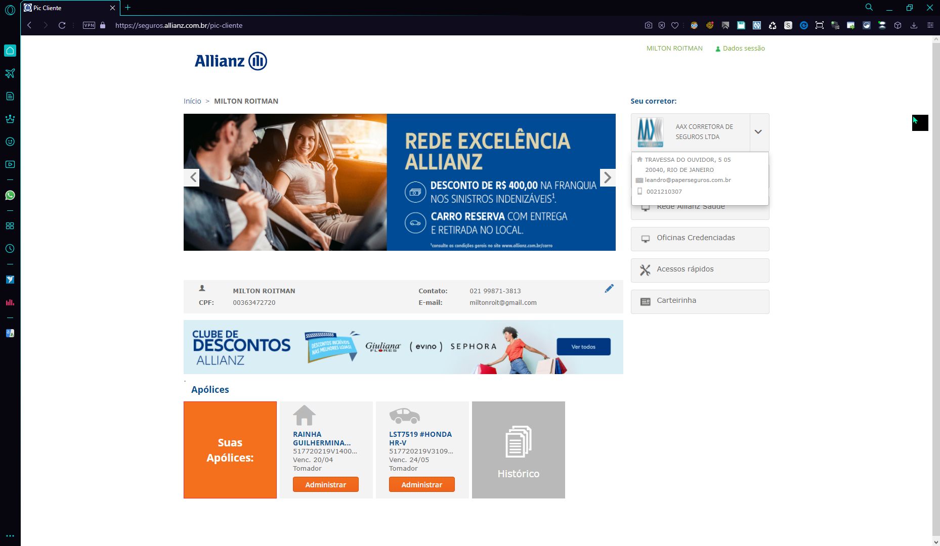Click the broker phone number 0021210307

[664, 192]
